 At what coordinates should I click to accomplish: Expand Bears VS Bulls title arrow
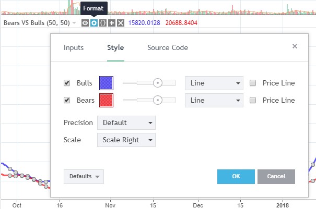74,23
